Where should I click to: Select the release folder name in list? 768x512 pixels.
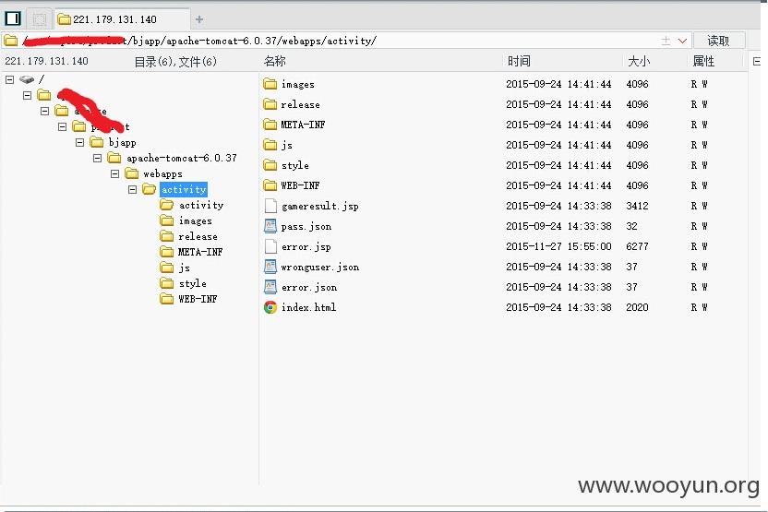(300, 104)
